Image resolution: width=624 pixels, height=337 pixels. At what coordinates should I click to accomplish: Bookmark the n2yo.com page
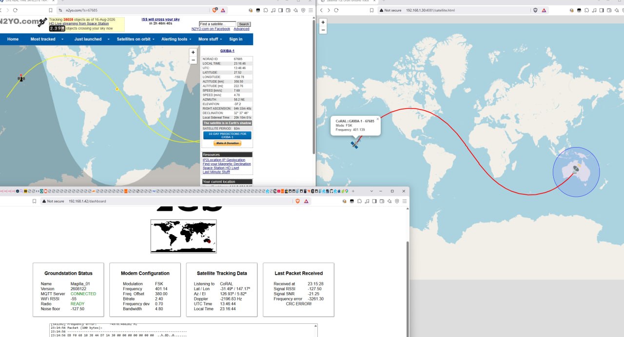click(x=50, y=10)
